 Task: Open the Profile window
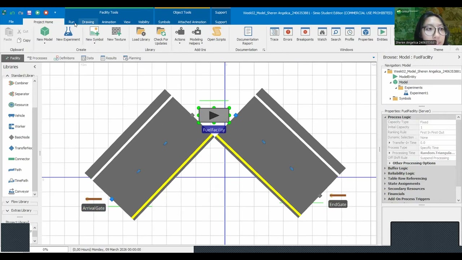[349, 35]
